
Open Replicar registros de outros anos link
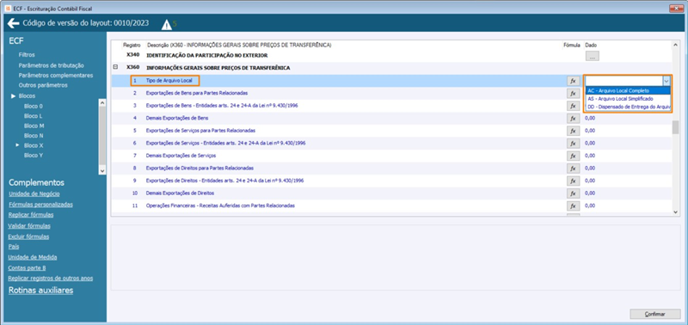pos(51,278)
